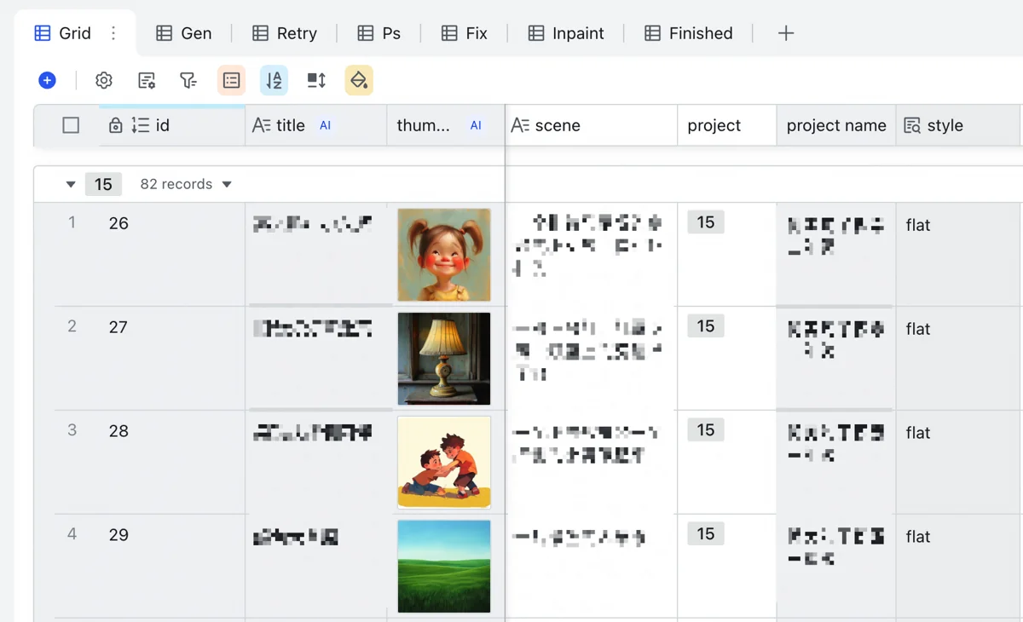The width and height of the screenshot is (1023, 622).
Task: Open the row height icon
Action: click(x=316, y=80)
